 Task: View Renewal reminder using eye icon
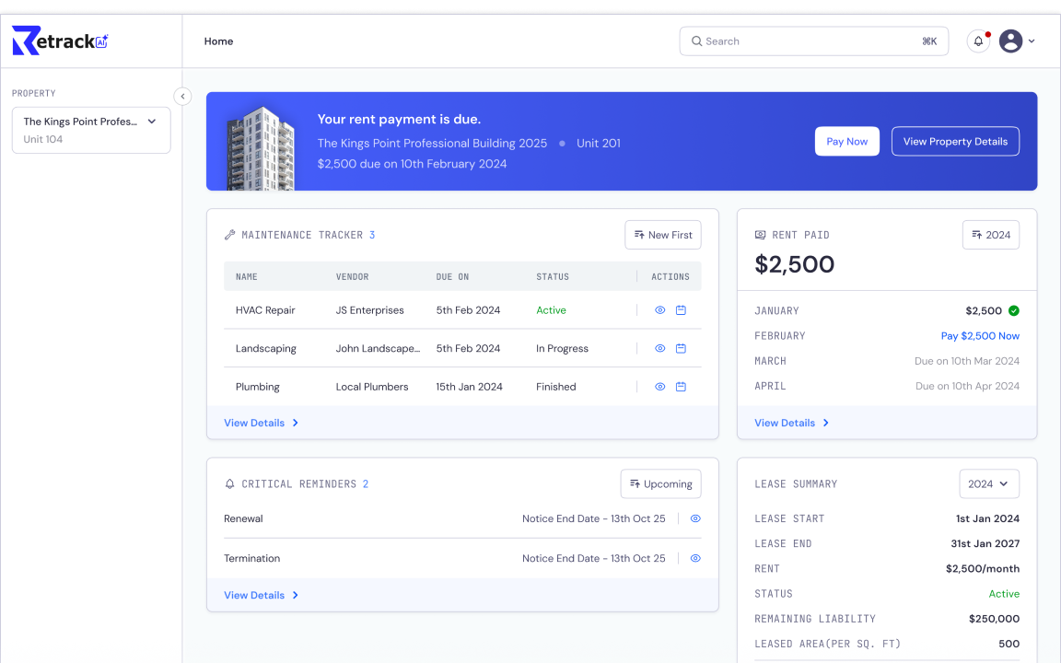[695, 518]
